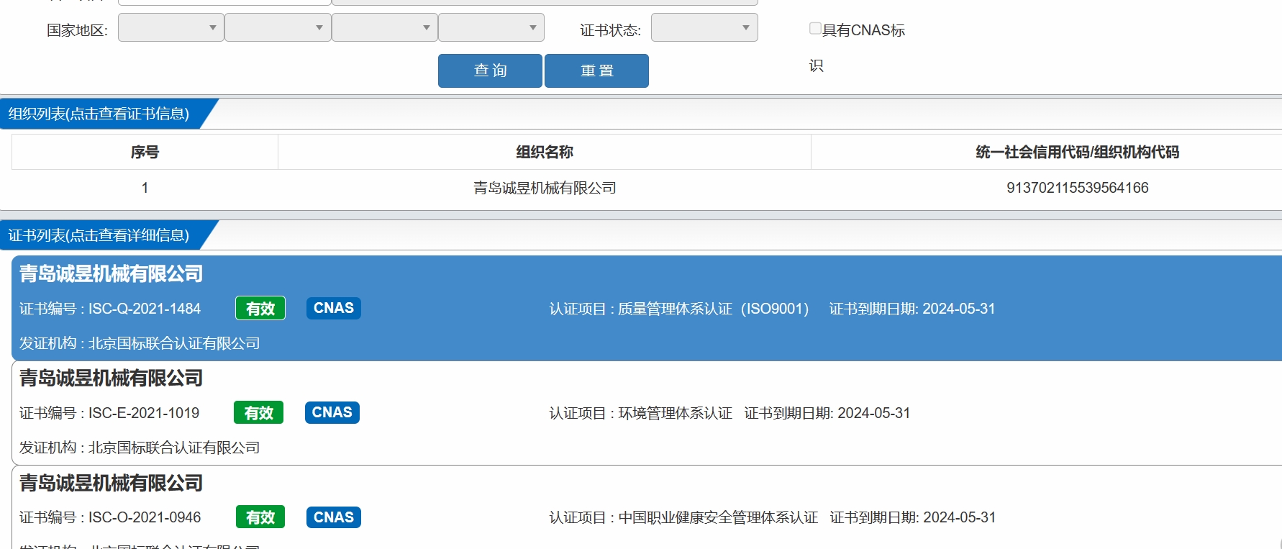Image resolution: width=1282 pixels, height=549 pixels.
Task: Click 中国职业健康安全管理体系认证 project text
Action: click(x=718, y=517)
